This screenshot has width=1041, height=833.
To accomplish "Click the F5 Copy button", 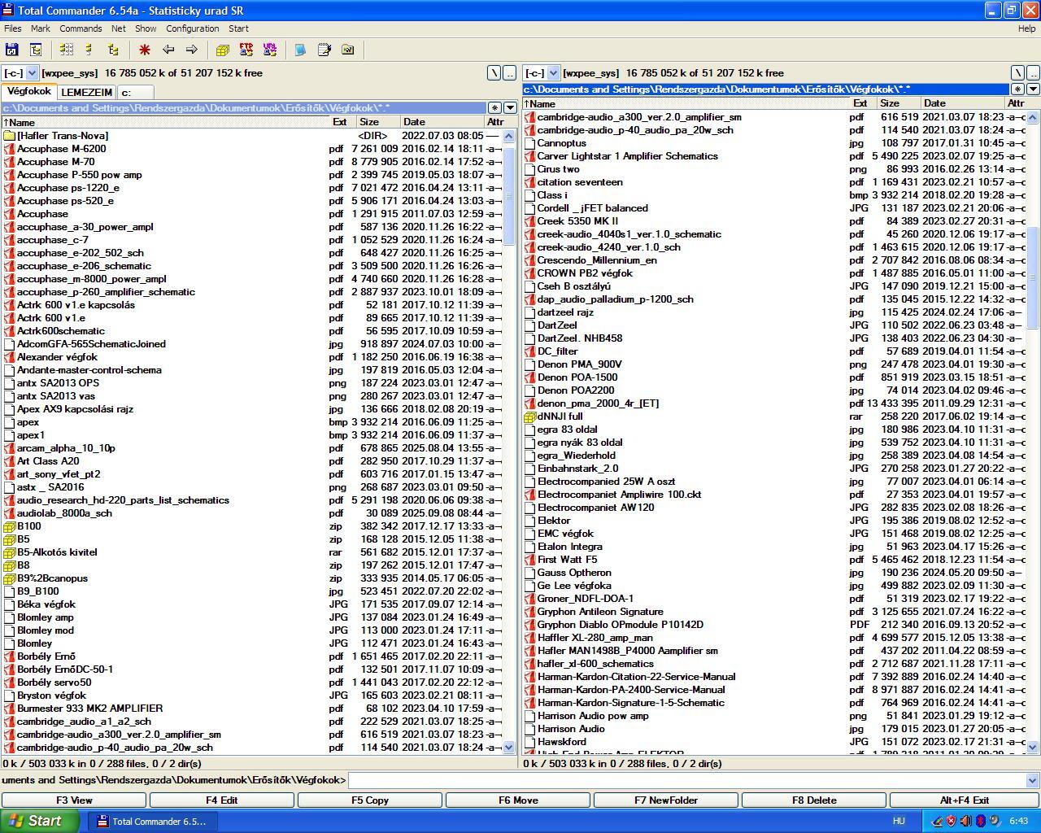I will (370, 800).
